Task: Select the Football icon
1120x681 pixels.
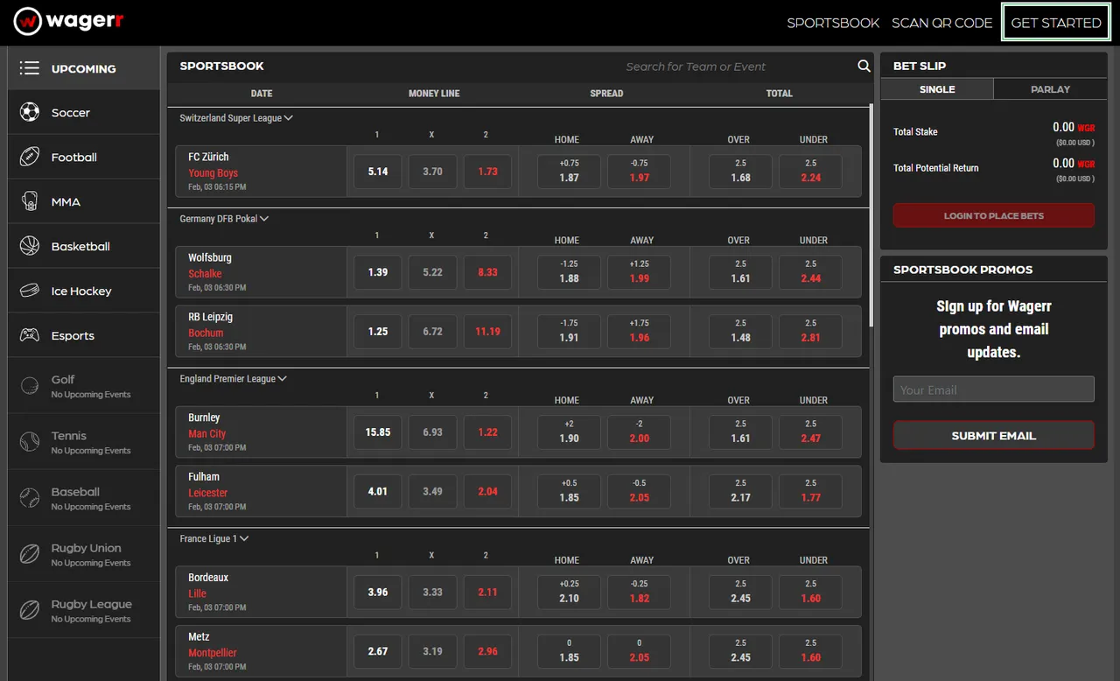Action: [30, 157]
